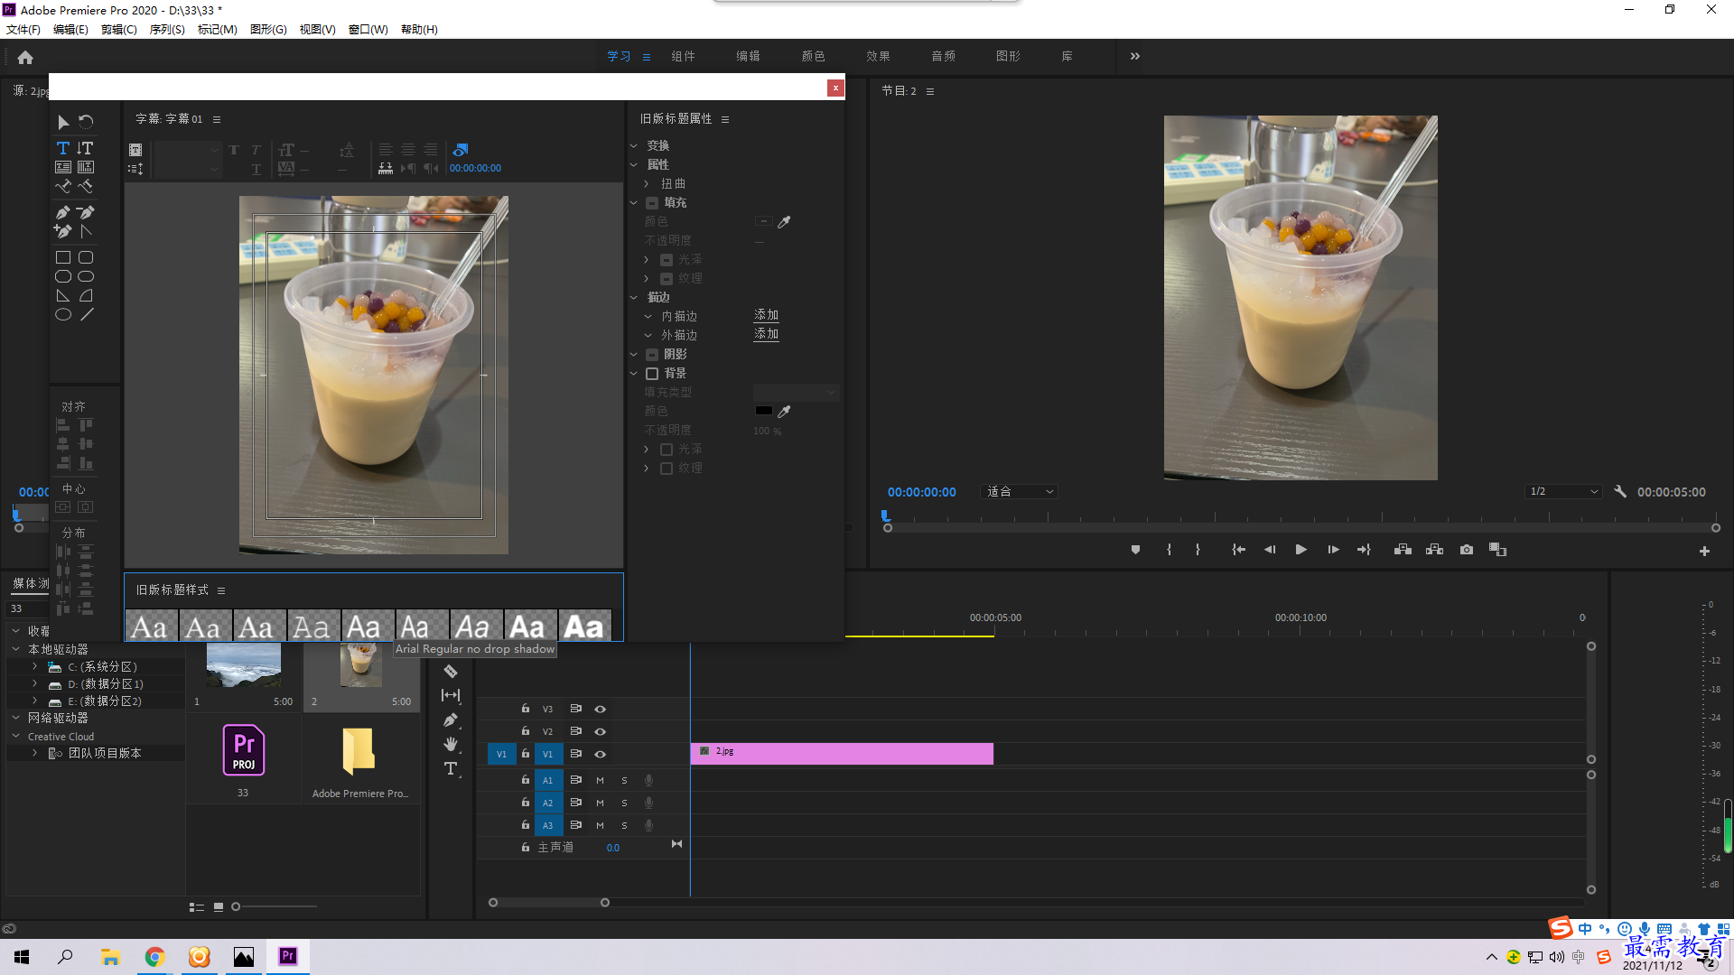Screen dimensions: 1734x975
Task: Toggle V3 track visibility eye
Action: click(x=600, y=709)
